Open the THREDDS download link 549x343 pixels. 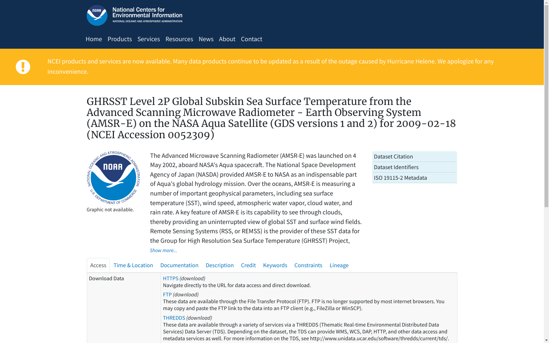pyautogui.click(x=174, y=318)
